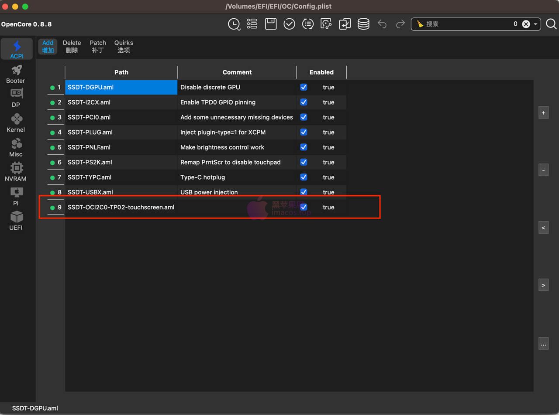Click the list view toolbar icon
The image size is (559, 415).
252,24
